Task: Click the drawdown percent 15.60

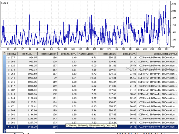Action: [x=133, y=78]
